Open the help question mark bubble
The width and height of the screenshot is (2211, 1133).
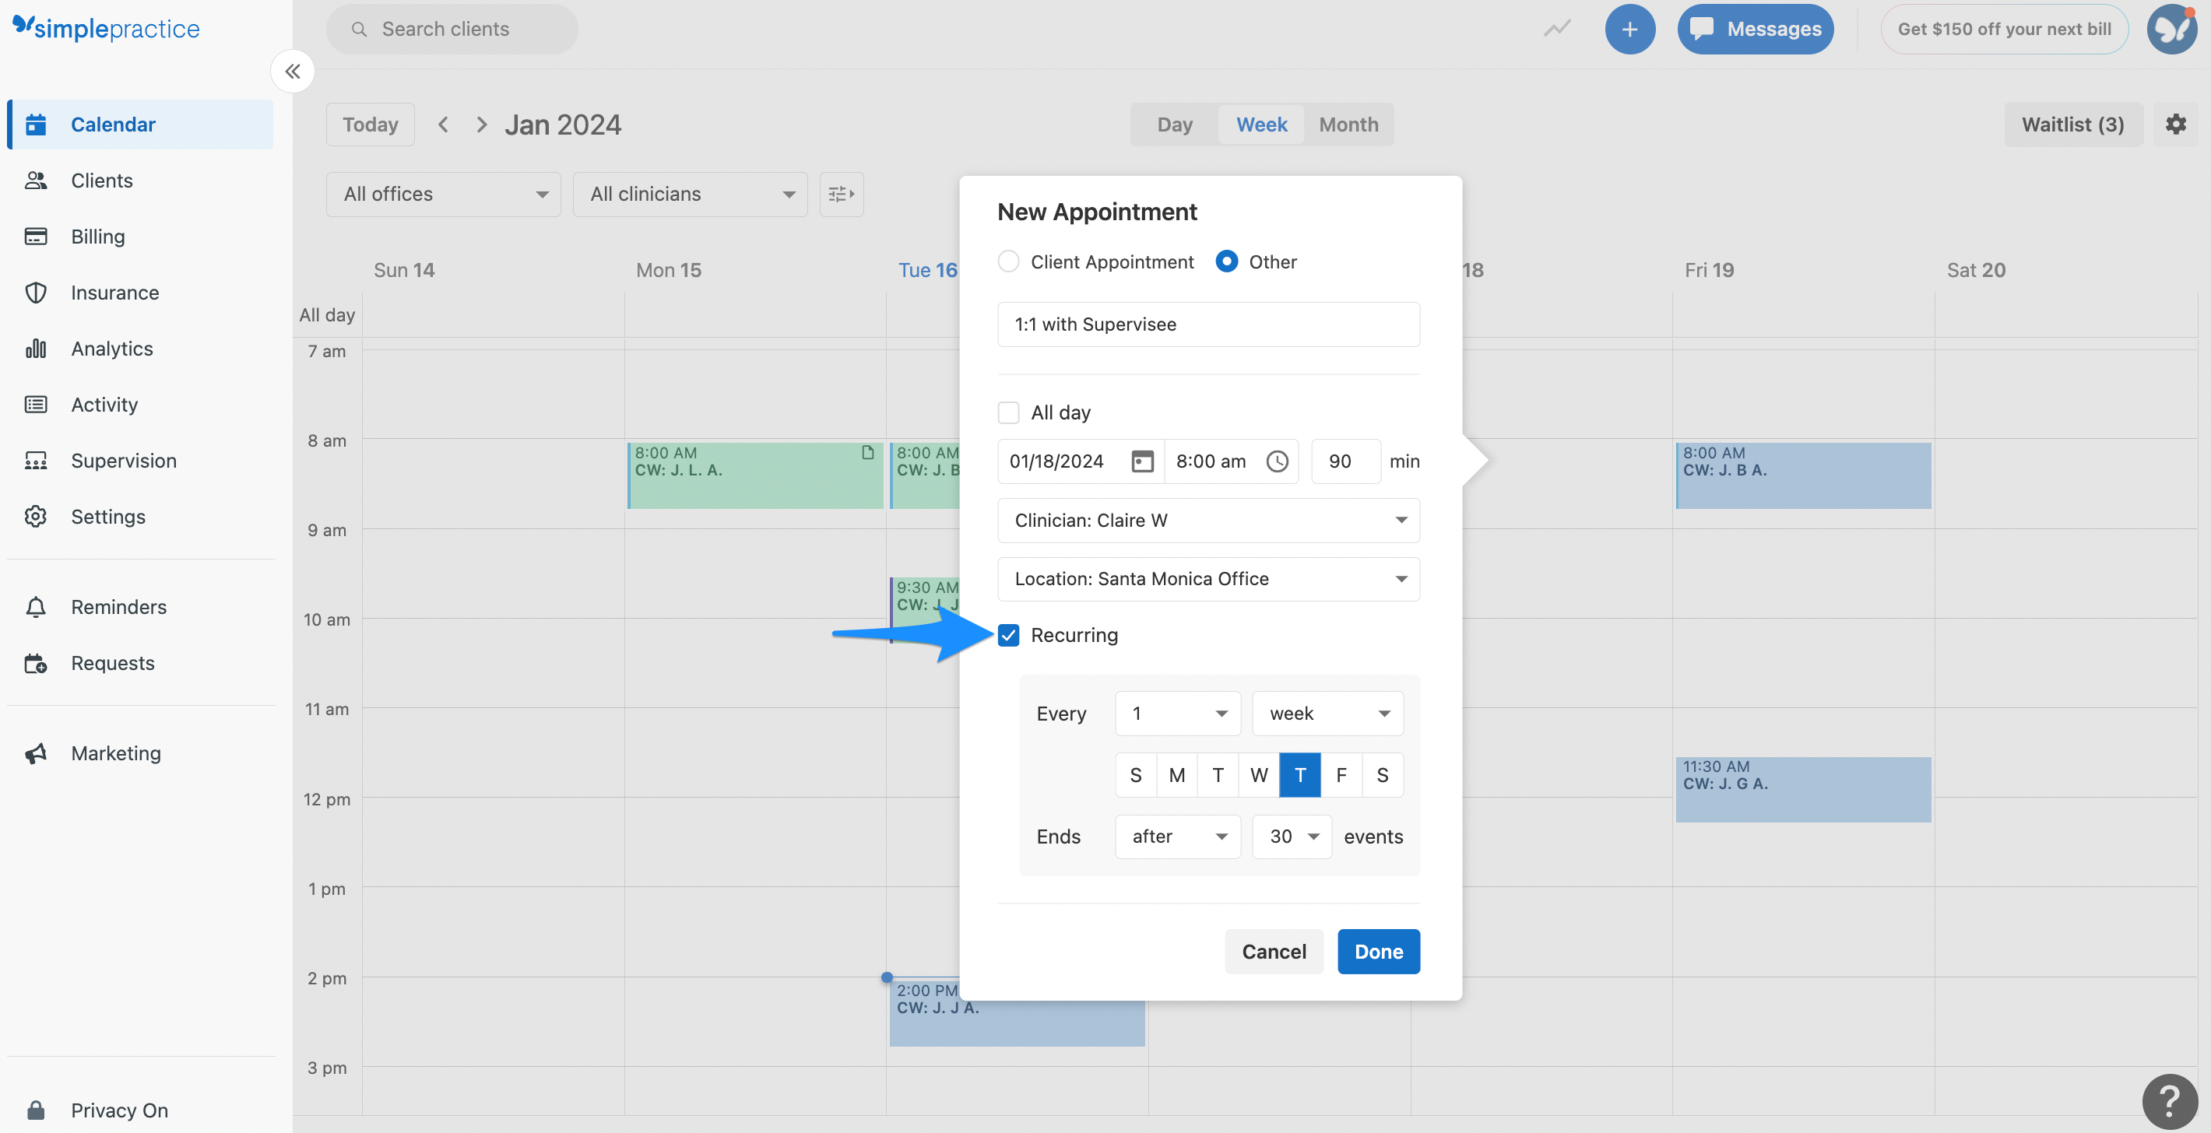[2170, 1100]
